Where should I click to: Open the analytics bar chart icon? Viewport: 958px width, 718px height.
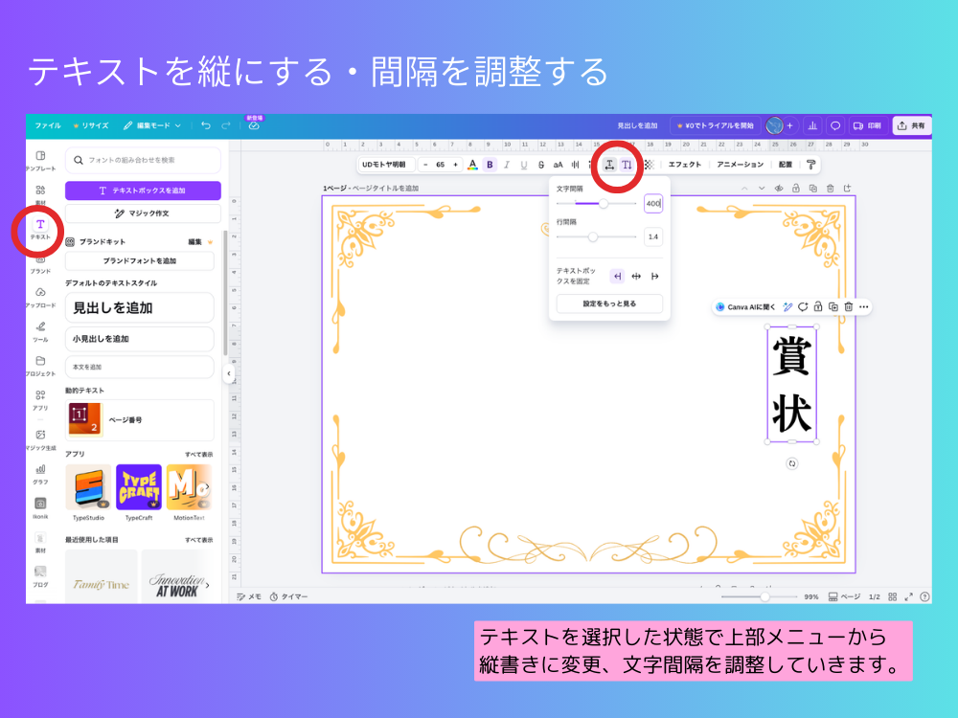tap(812, 125)
